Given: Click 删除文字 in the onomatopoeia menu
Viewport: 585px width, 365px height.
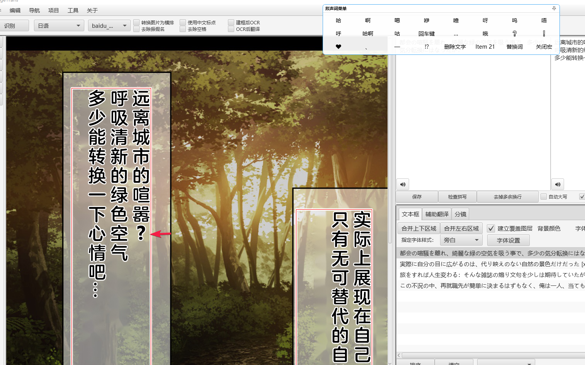Looking at the screenshot, I should 455,47.
